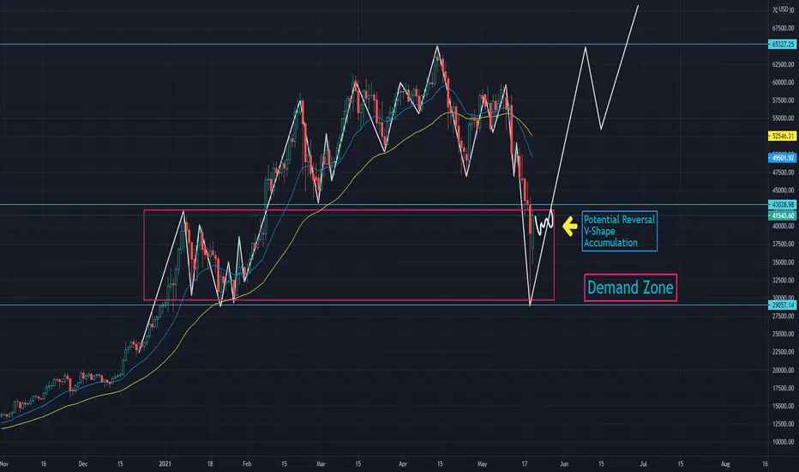The width and height of the screenshot is (799, 472).
Task: Click the 10000.00 price axis value
Action: click(783, 442)
